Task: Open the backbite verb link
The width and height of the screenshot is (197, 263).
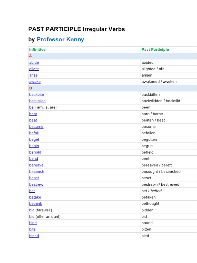Action: [36, 95]
